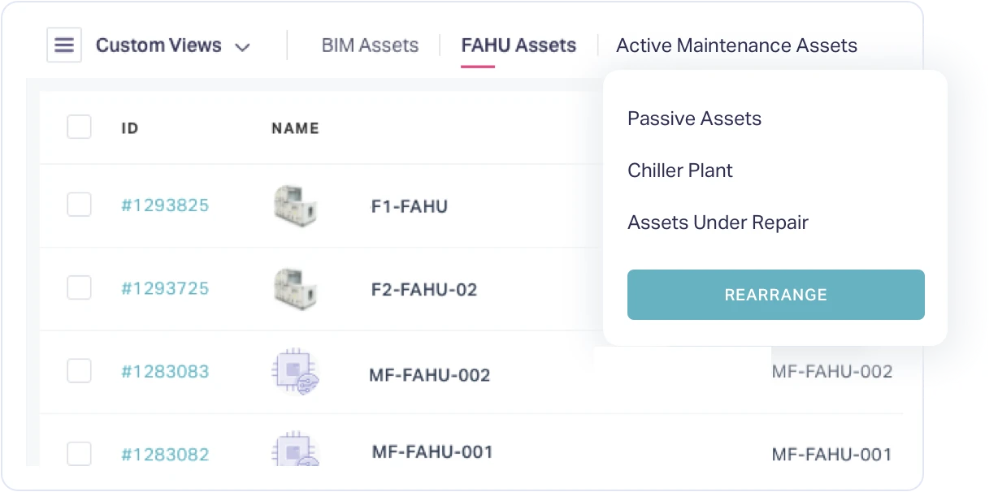Image resolution: width=998 pixels, height=492 pixels.
Task: Open asset #1293725 via its ID link
Action: (x=166, y=288)
